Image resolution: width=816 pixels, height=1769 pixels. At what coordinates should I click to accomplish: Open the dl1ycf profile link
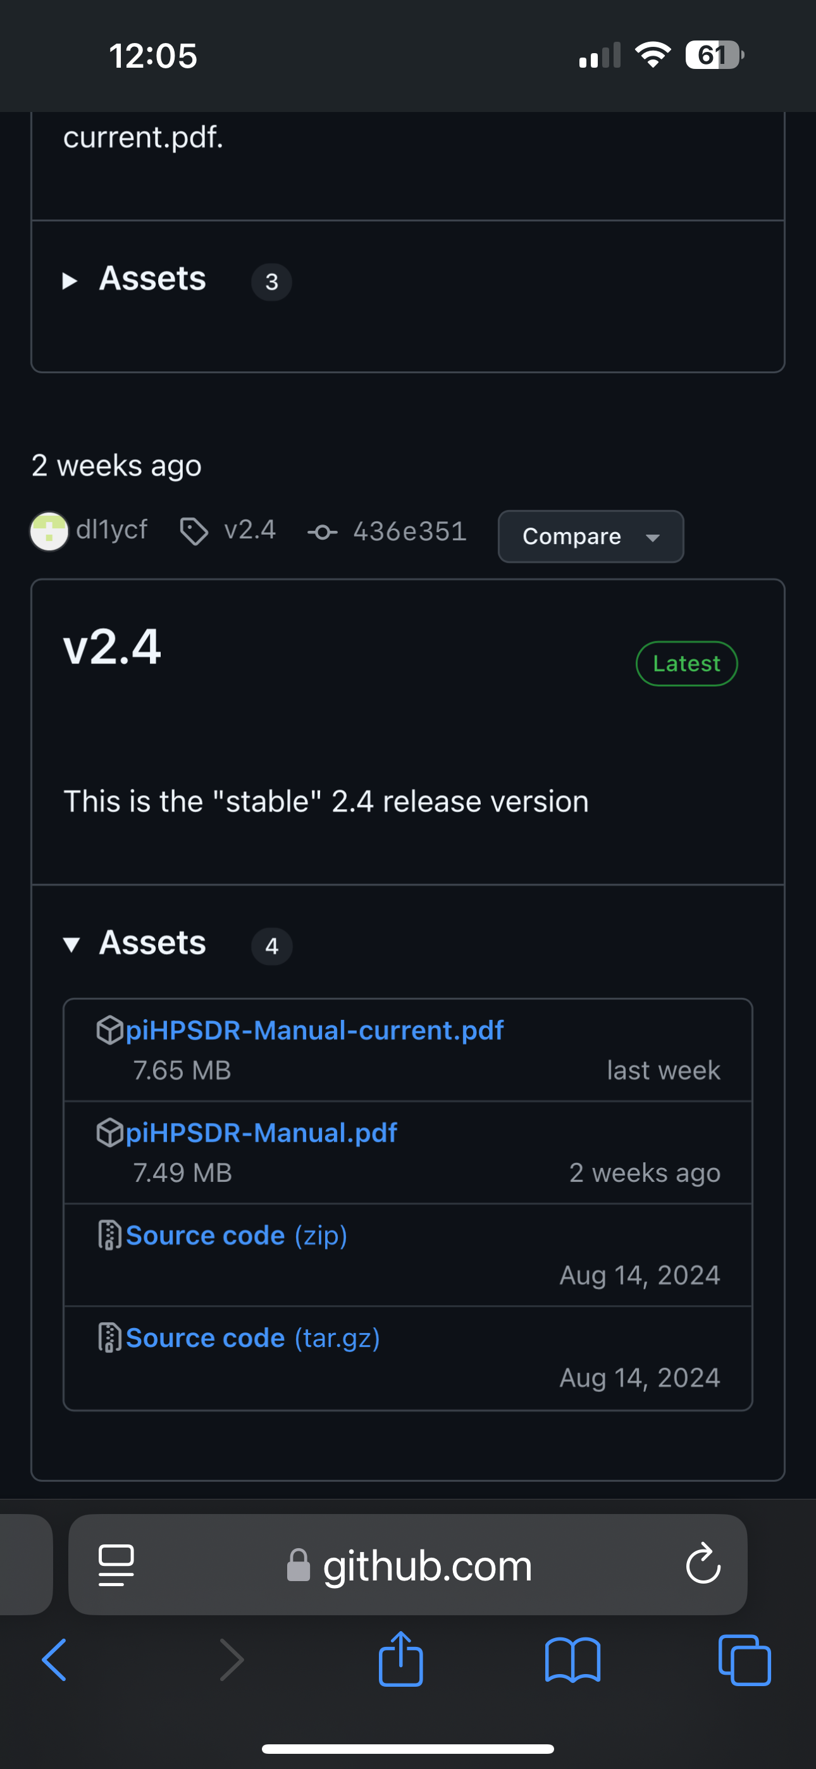(x=111, y=530)
